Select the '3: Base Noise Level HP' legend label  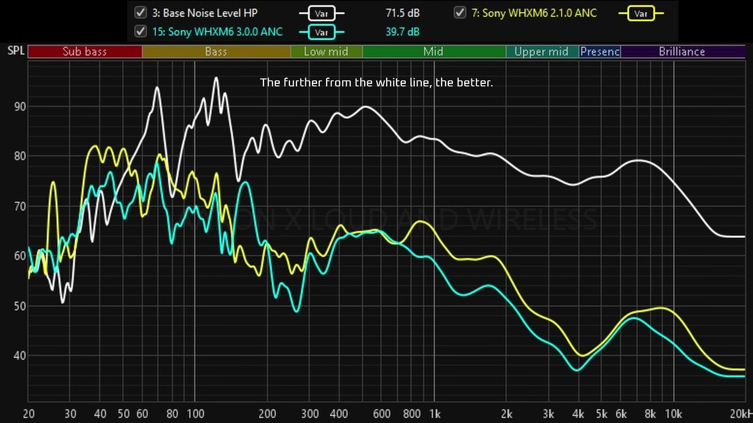(205, 13)
